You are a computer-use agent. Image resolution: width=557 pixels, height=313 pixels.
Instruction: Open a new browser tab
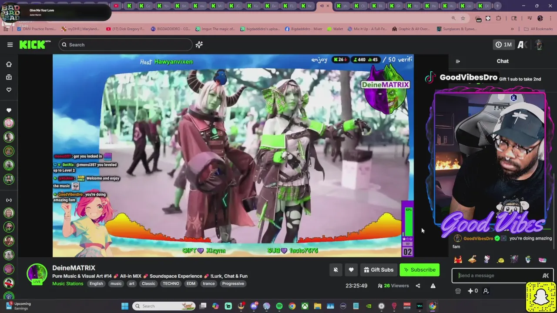(x=498, y=6)
